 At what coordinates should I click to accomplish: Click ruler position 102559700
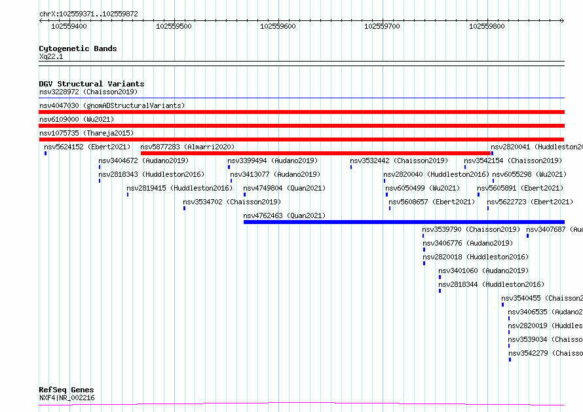coord(382,26)
